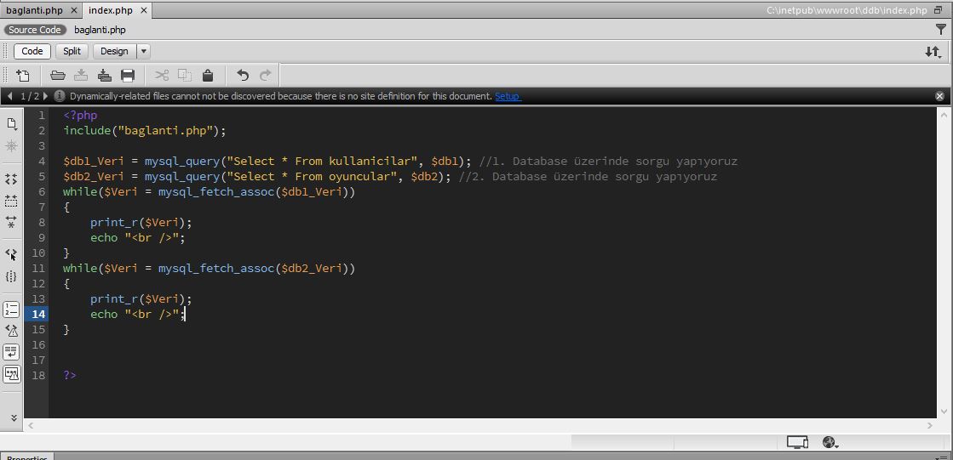
Task: Switch to the baglanti.php document tab
Action: [x=34, y=10]
